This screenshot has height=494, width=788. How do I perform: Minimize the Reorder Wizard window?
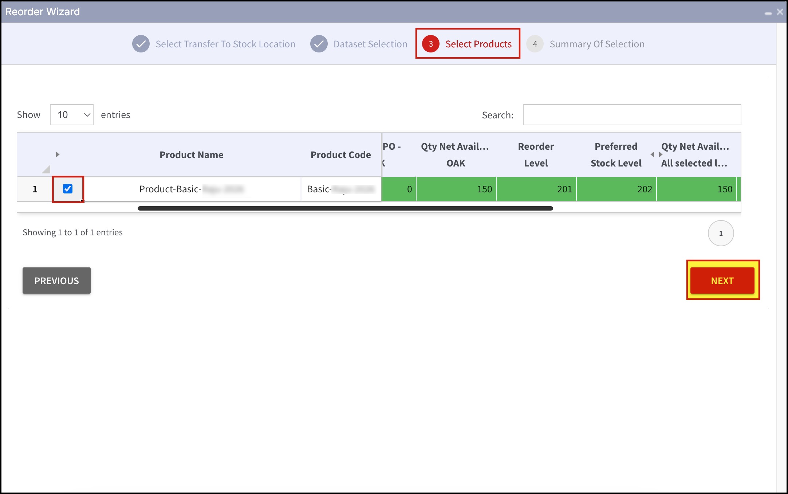(x=768, y=13)
